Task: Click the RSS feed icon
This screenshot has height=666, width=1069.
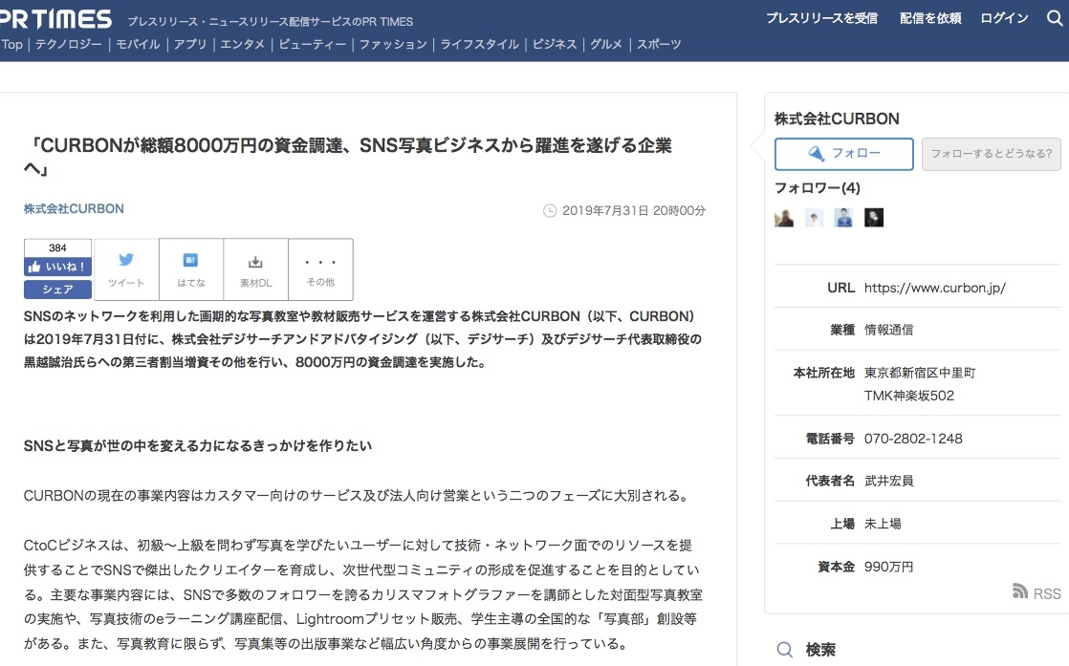Action: click(x=1020, y=591)
